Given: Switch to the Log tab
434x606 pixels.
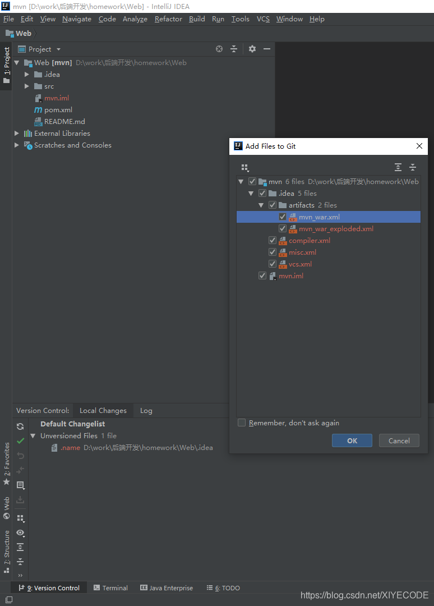Looking at the screenshot, I should pos(146,410).
